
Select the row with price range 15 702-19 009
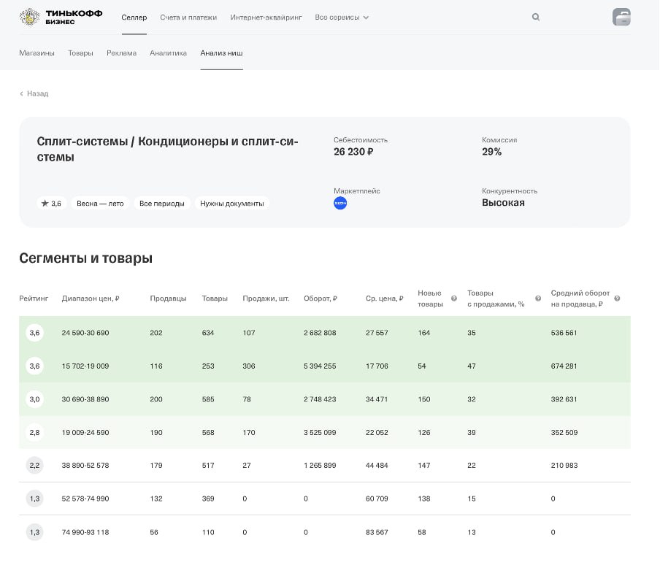pyautogui.click(x=85, y=366)
